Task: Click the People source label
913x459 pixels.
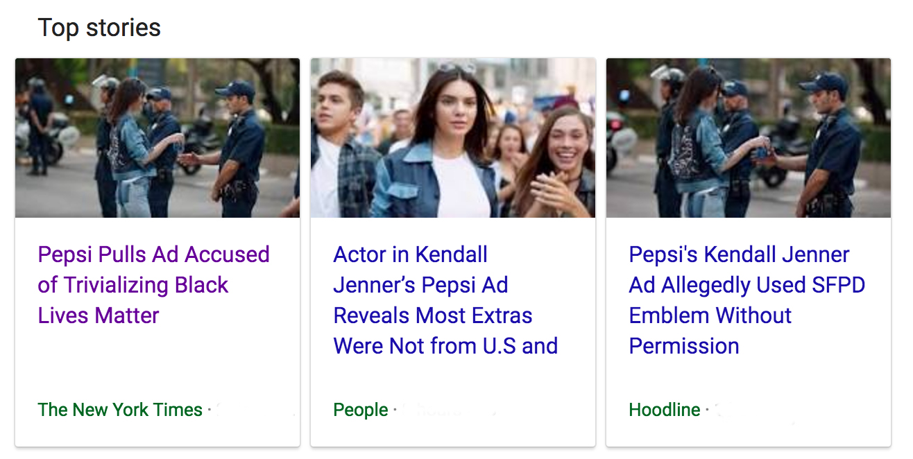Action: 361,410
